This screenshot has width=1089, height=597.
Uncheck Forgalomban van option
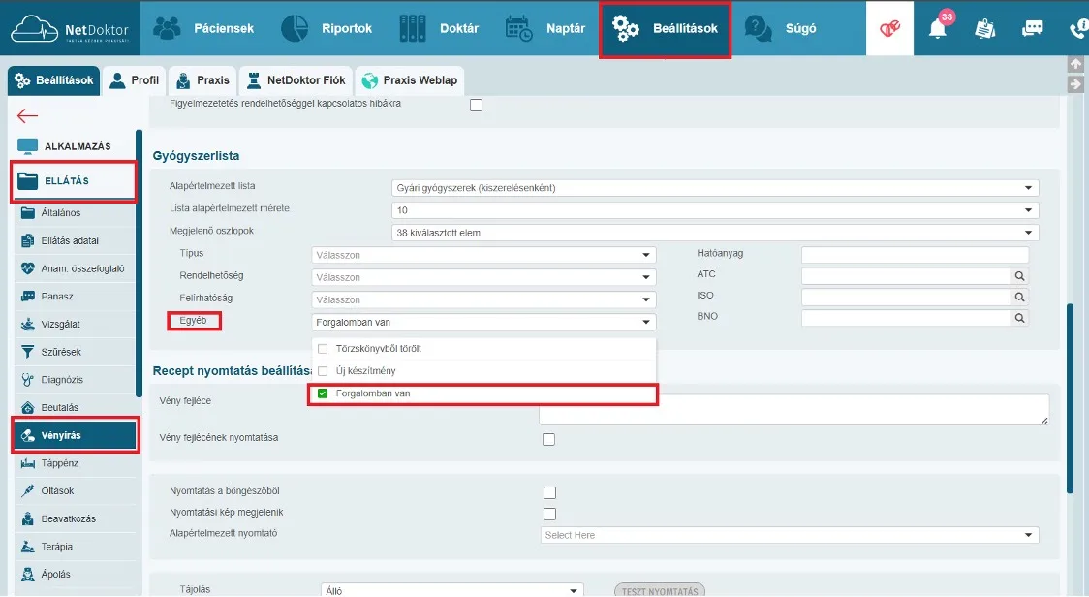(x=323, y=393)
